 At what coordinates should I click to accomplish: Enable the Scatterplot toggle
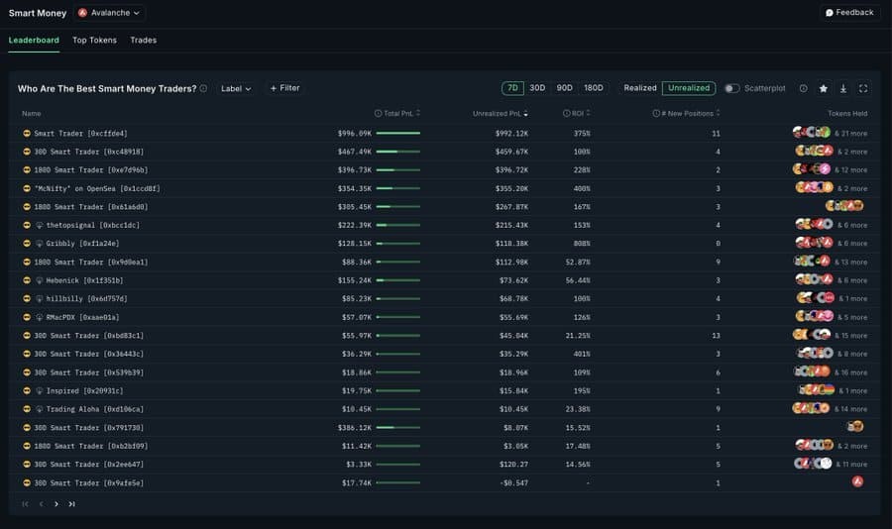click(731, 88)
